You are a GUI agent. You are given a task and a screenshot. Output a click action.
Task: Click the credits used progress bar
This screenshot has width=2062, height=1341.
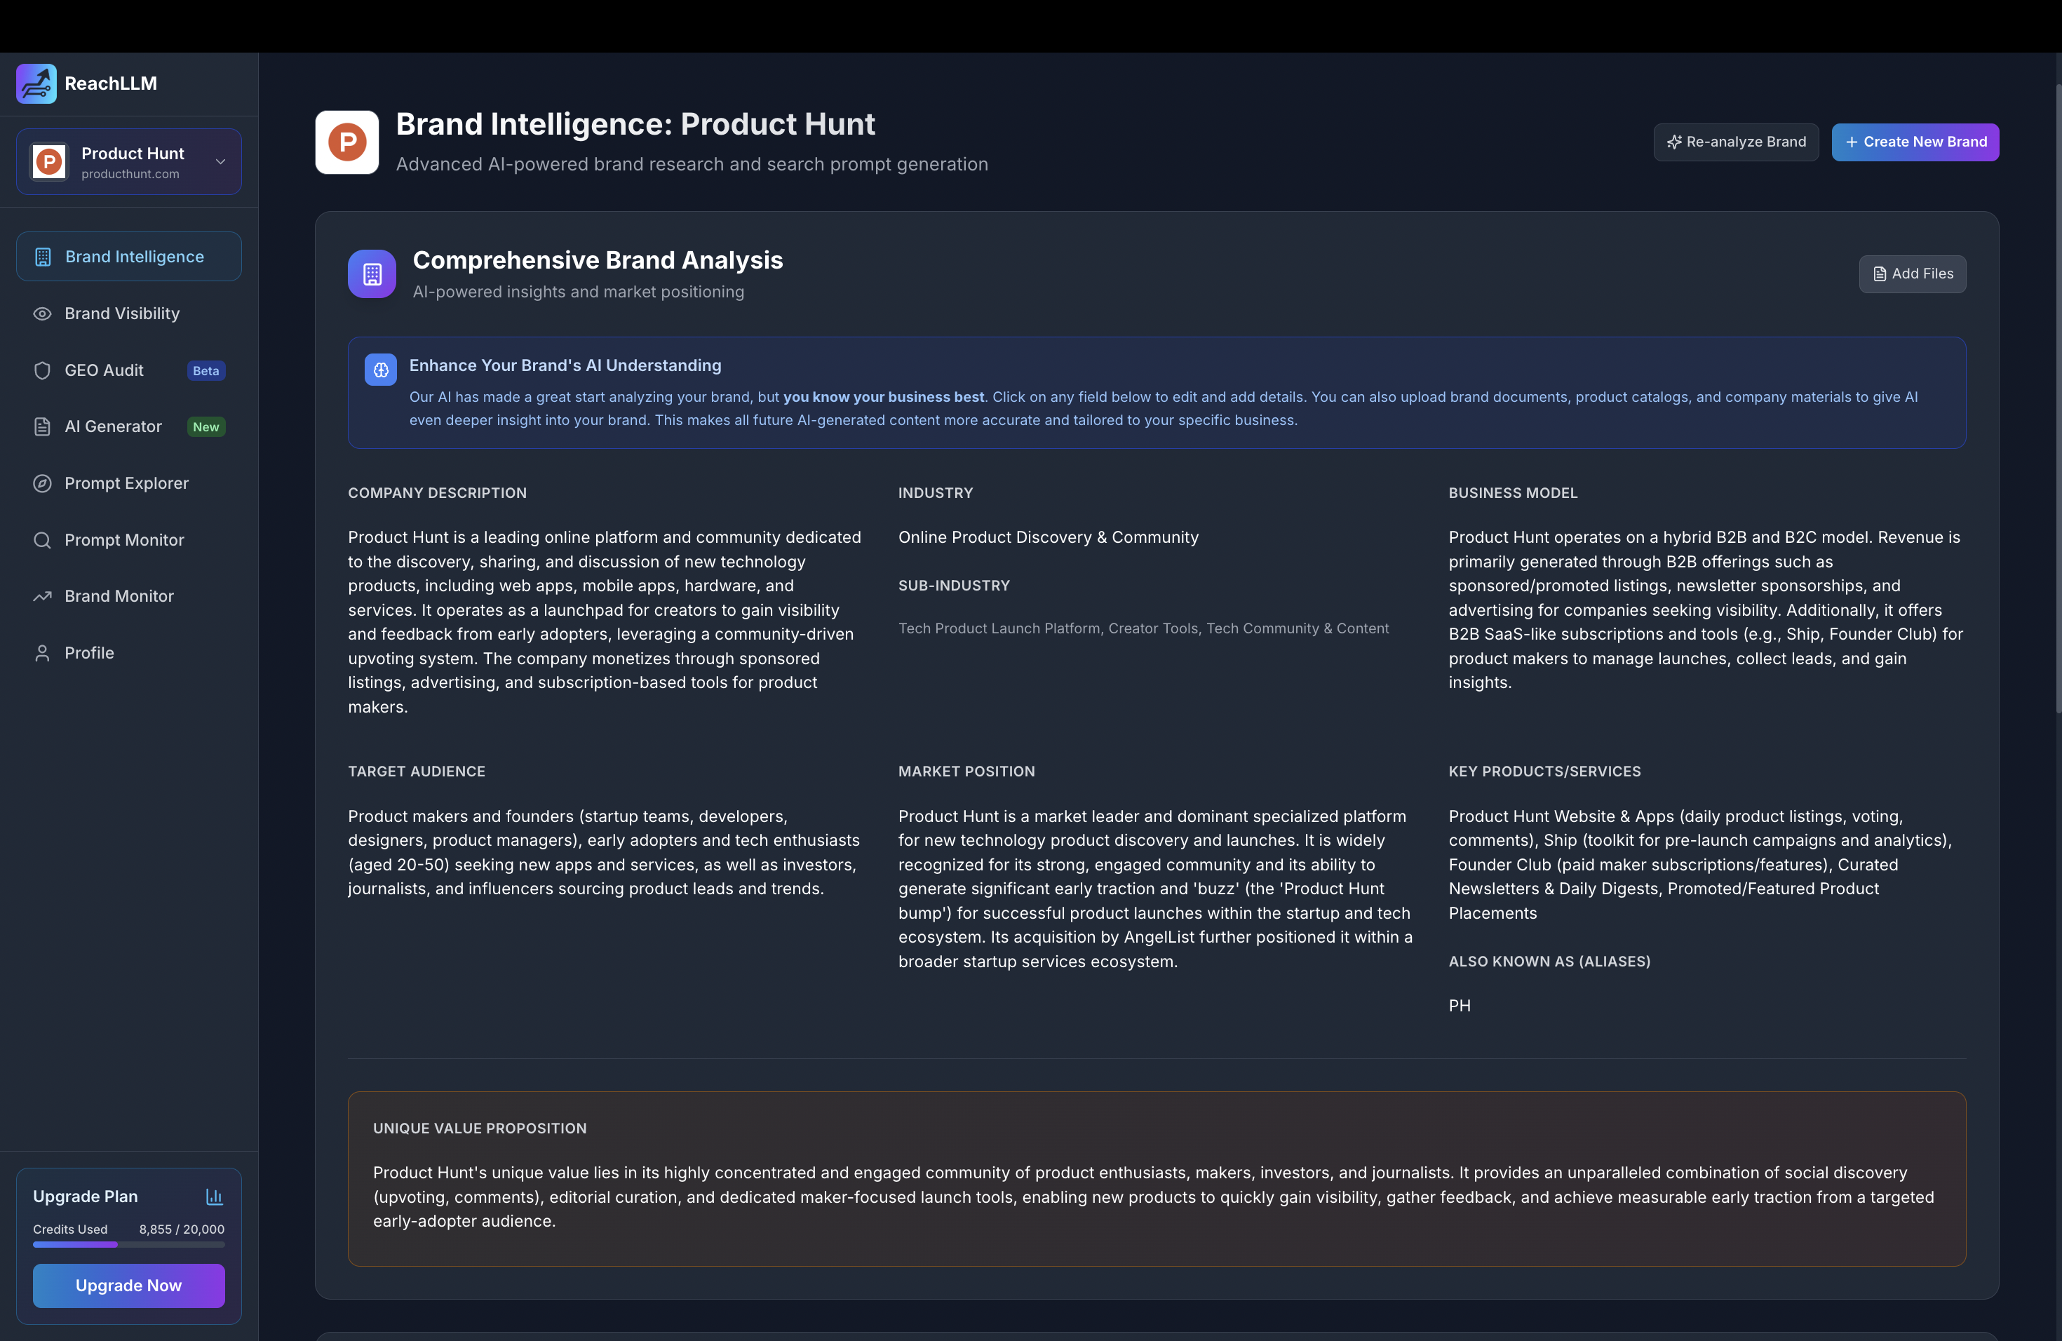tap(129, 1245)
